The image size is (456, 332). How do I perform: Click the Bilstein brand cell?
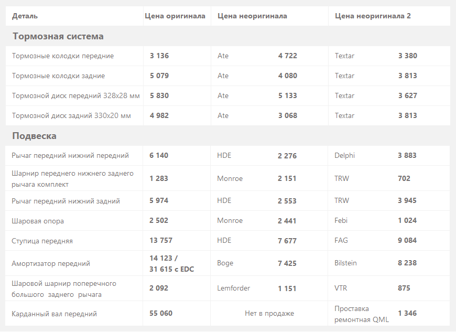(345, 263)
